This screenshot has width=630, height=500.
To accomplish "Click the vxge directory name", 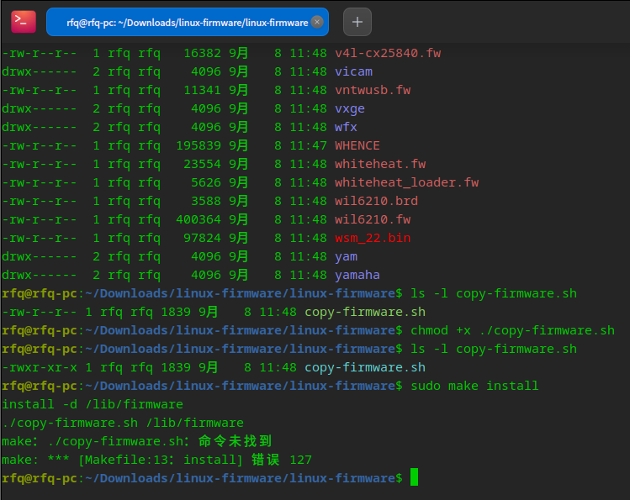I will pos(349,108).
